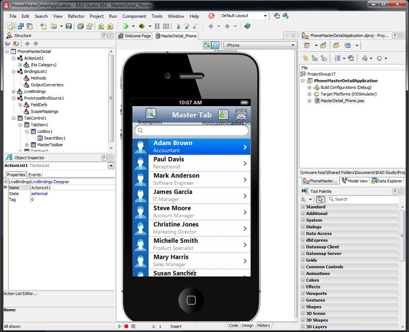Click the Program Reset stop icon
The width and height of the screenshot is (409, 332).
pos(166,26)
